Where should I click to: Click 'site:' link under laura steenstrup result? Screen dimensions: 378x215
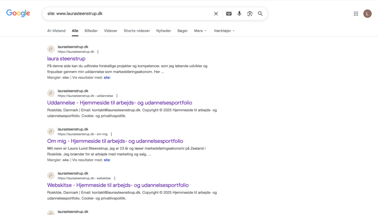[x=107, y=78]
